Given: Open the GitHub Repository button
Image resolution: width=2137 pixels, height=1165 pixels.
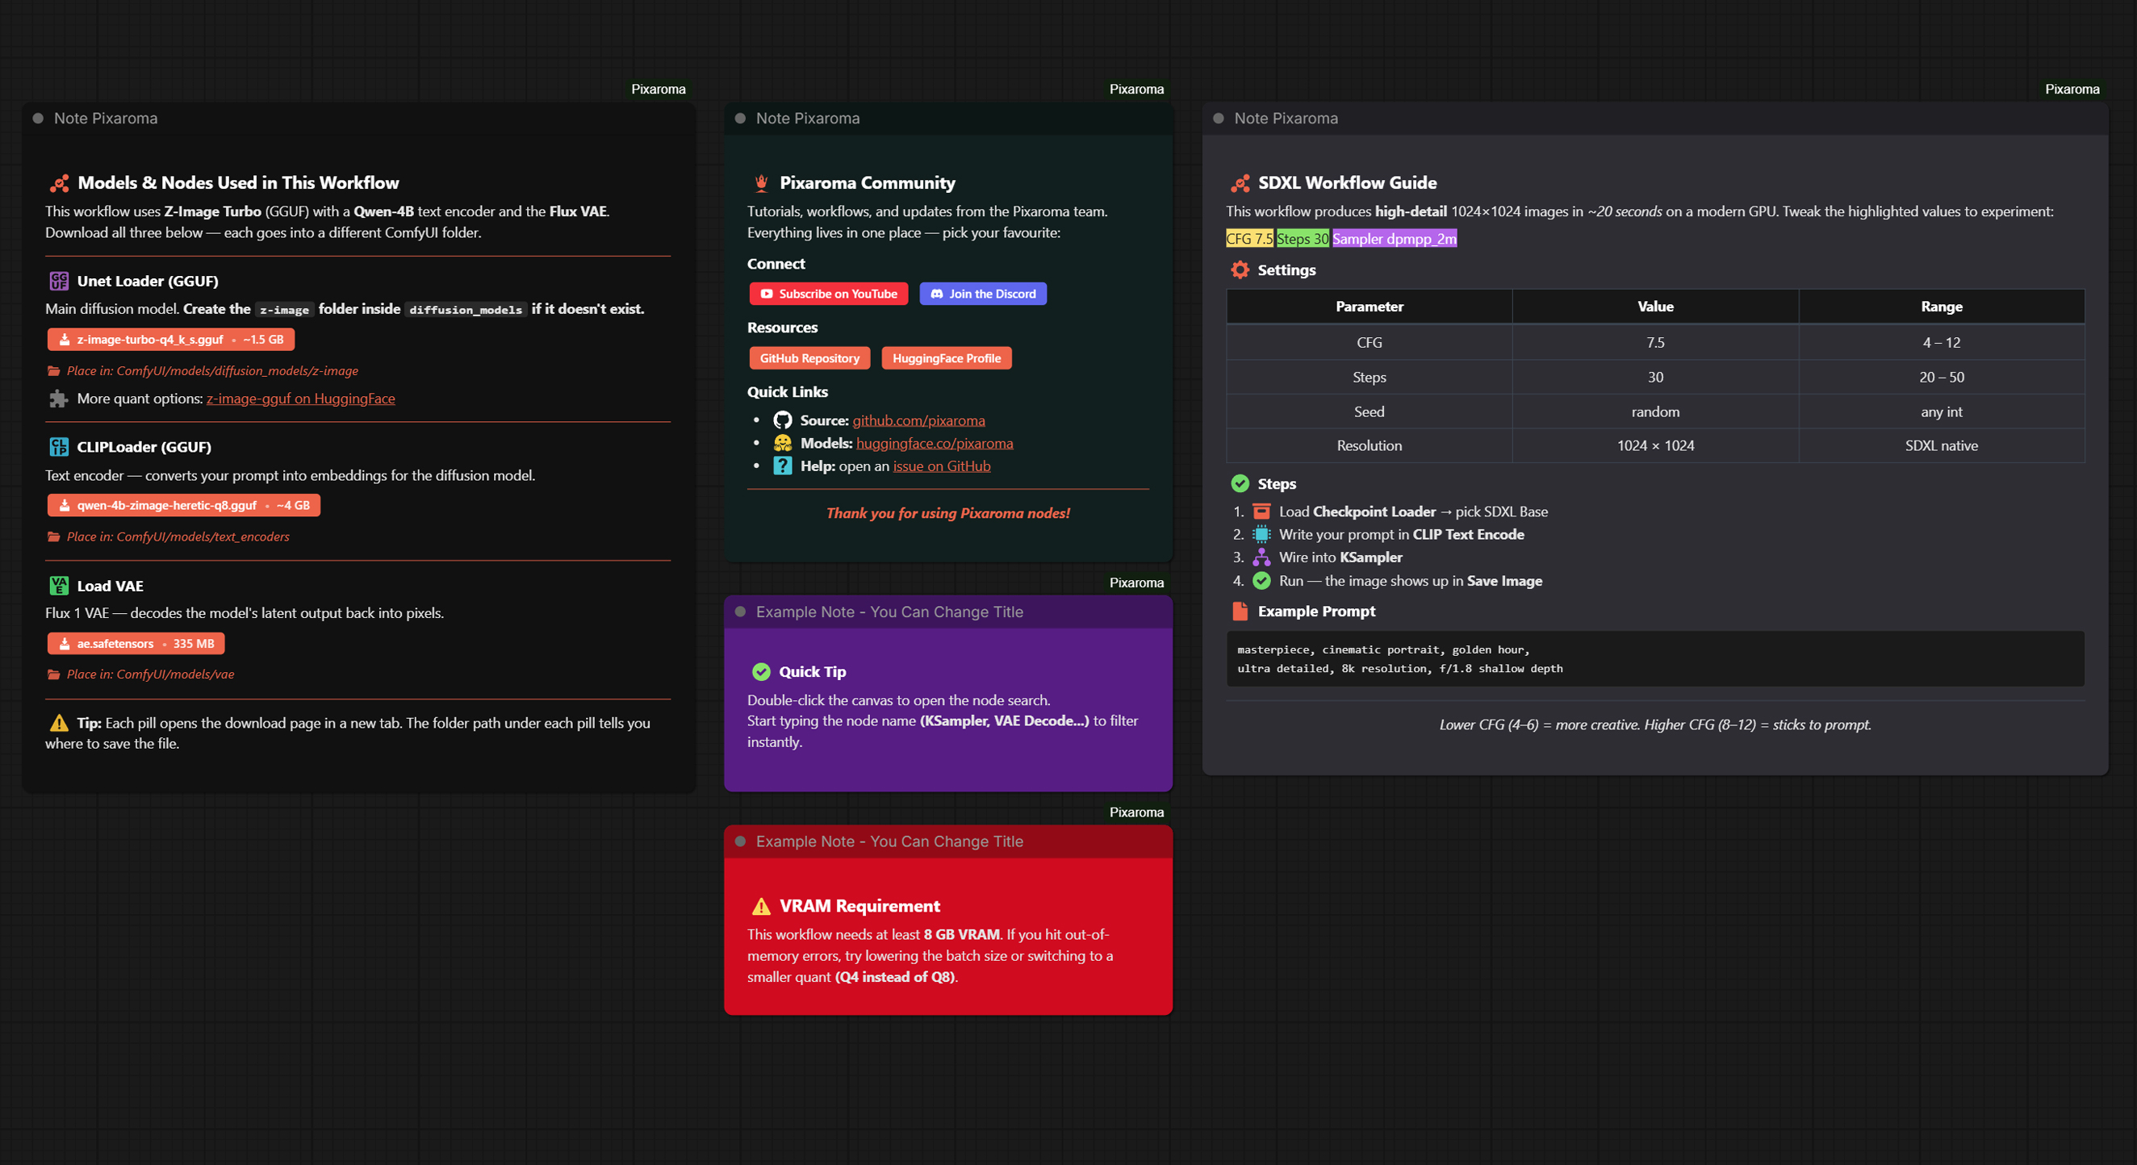Looking at the screenshot, I should (x=809, y=358).
